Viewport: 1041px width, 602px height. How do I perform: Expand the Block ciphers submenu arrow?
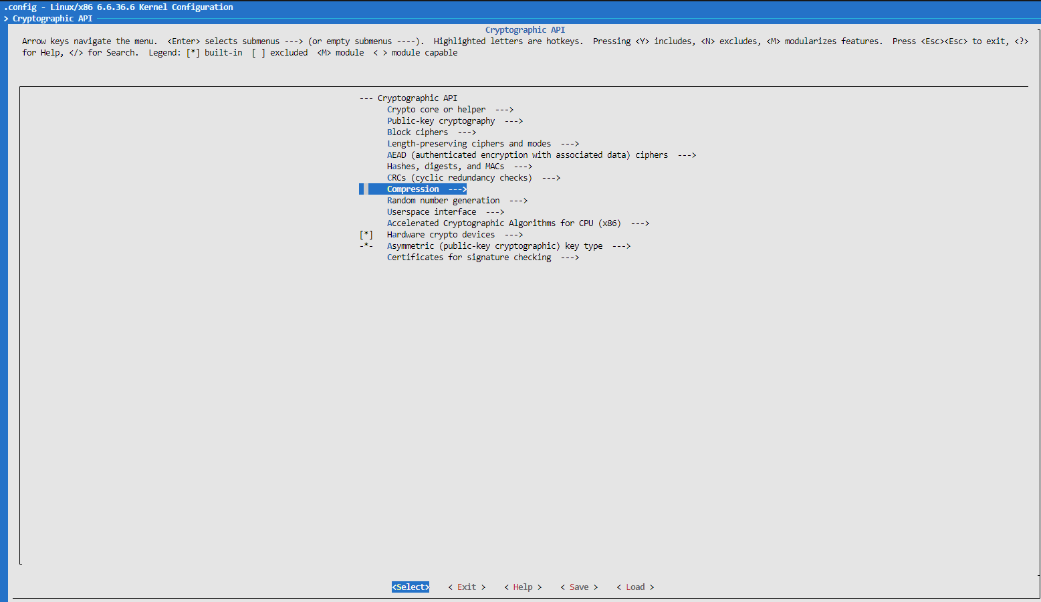pos(467,132)
